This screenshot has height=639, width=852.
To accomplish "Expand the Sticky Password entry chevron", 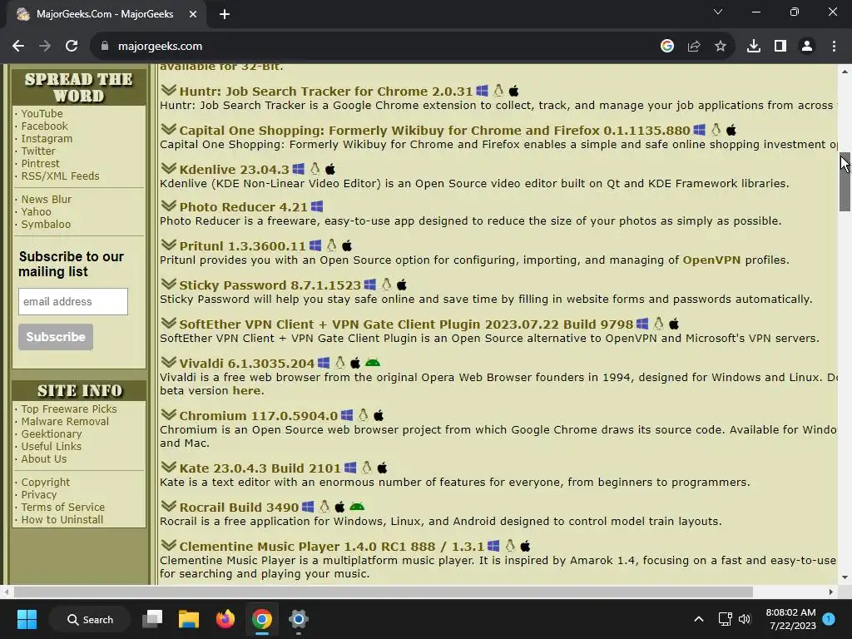I will [x=168, y=285].
